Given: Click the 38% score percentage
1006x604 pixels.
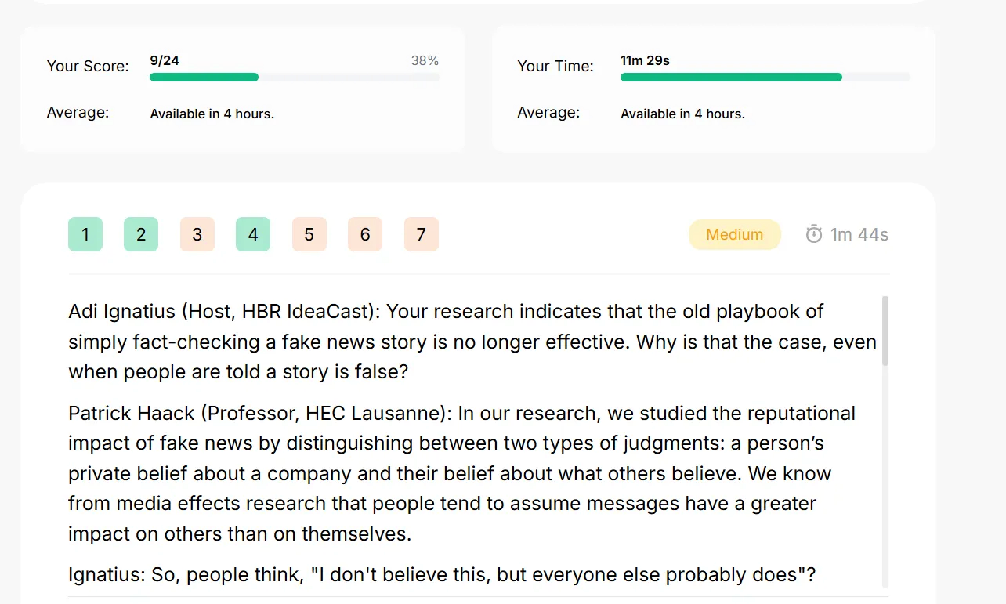Looking at the screenshot, I should tap(425, 60).
